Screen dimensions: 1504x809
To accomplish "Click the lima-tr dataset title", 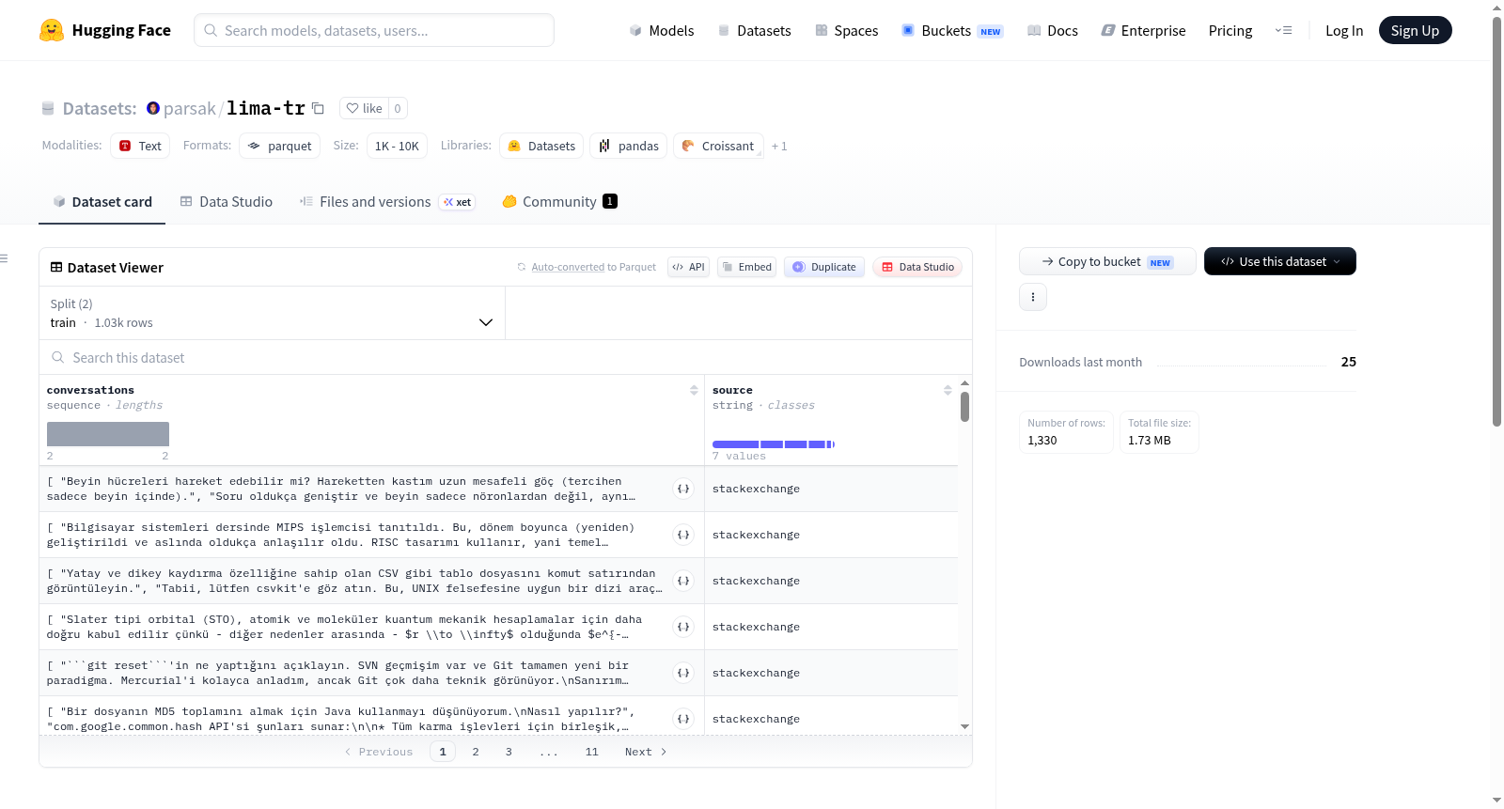I will pyautogui.click(x=266, y=108).
